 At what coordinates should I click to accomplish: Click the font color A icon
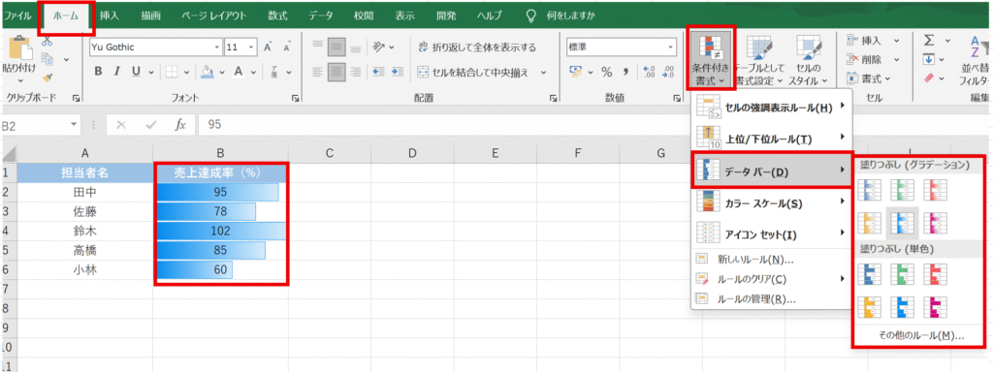[239, 72]
